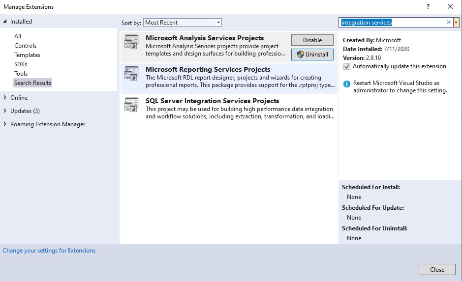
Task: Select Microsoft Reporting Services Projects entry
Action: click(x=229, y=78)
